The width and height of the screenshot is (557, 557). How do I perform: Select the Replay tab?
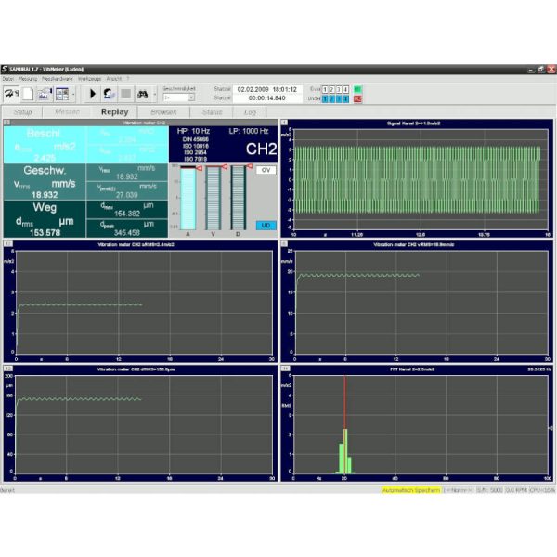(114, 112)
